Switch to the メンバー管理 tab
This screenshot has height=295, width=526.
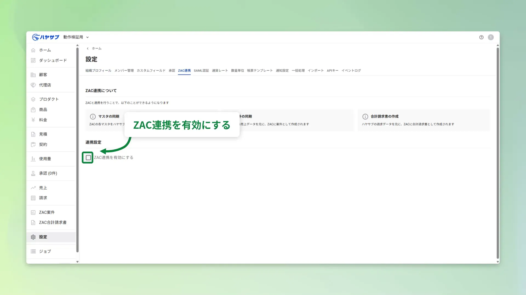click(124, 70)
